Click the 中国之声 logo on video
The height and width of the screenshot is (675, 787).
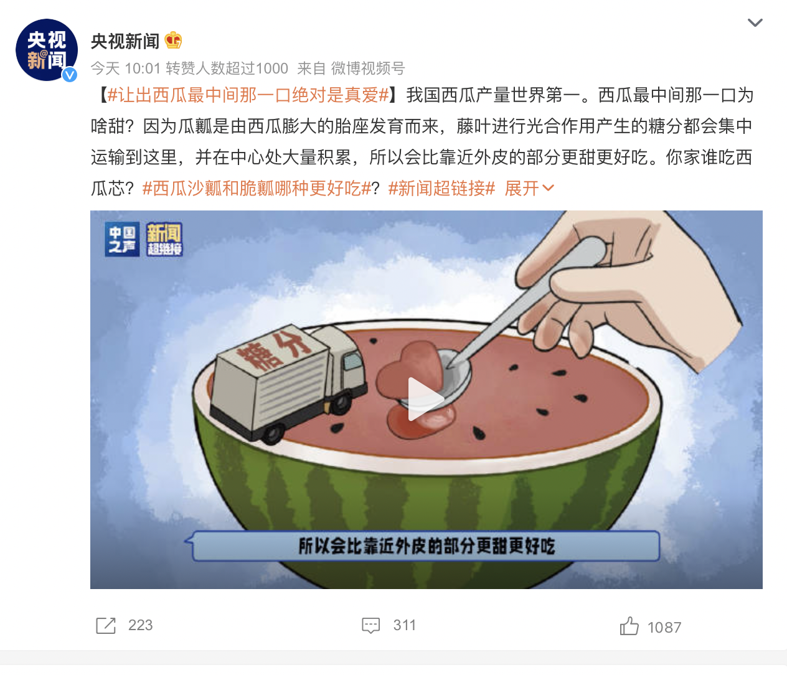tap(122, 240)
